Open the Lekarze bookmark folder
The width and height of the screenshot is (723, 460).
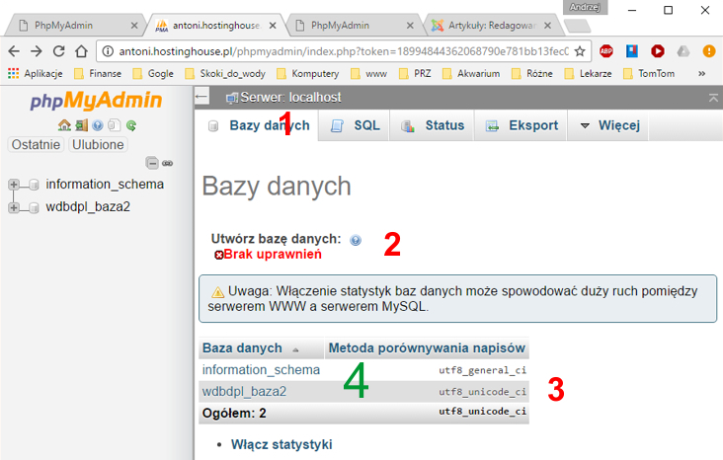(x=589, y=73)
